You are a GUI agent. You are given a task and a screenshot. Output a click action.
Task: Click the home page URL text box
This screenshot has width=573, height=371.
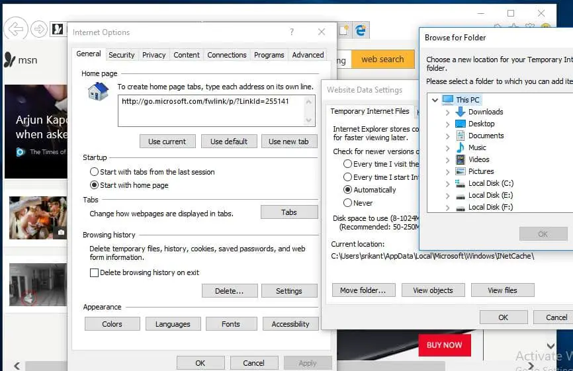tap(216, 110)
